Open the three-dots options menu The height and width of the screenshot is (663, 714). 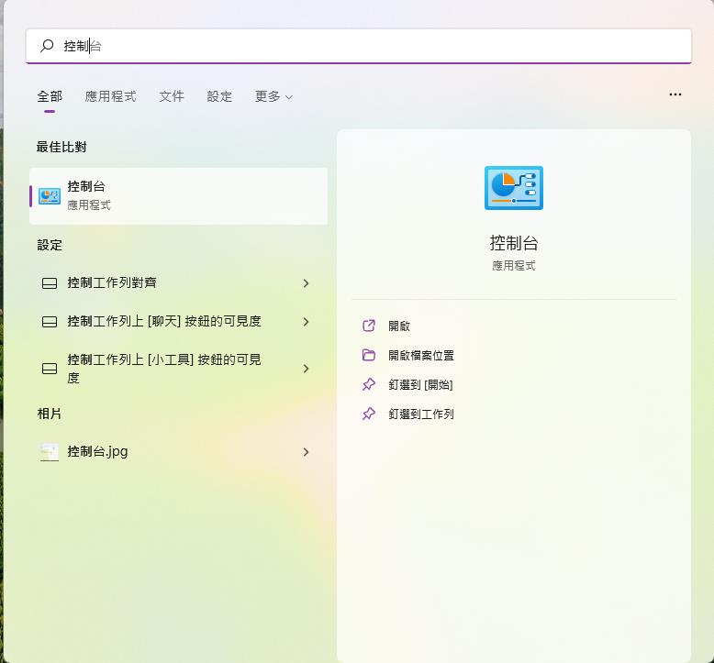pyautogui.click(x=675, y=94)
